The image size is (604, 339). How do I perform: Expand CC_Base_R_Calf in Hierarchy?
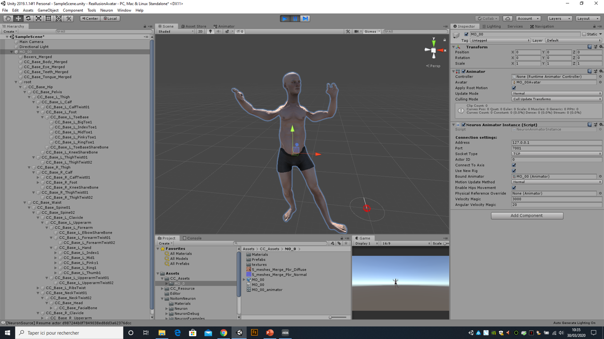(x=34, y=172)
